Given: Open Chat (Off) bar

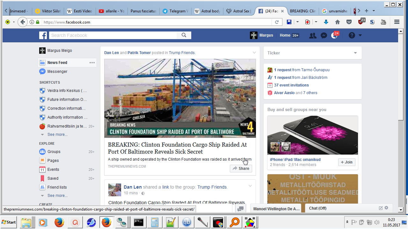Looking at the screenshot, I should 349,208.
